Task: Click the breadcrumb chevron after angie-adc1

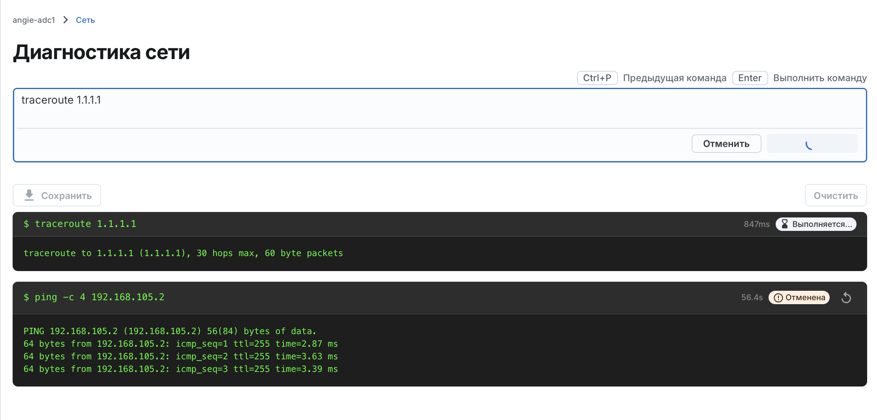Action: click(x=65, y=20)
